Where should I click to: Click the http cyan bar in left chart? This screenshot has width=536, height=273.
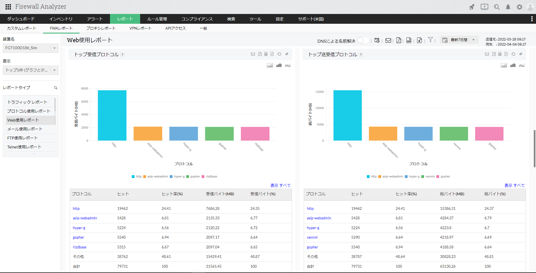click(112, 115)
